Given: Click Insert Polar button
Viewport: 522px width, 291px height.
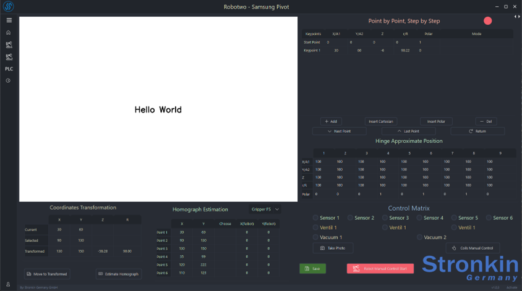Looking at the screenshot, I should tap(436, 121).
